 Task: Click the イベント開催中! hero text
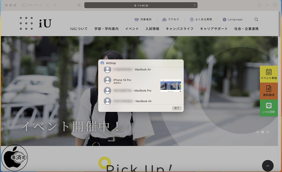[70, 126]
